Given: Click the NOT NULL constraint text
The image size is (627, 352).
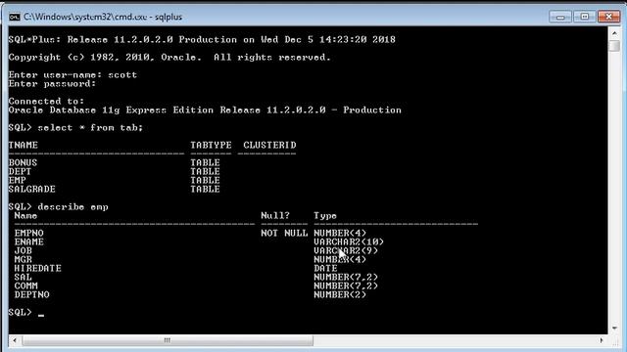Looking at the screenshot, I should (x=284, y=233).
